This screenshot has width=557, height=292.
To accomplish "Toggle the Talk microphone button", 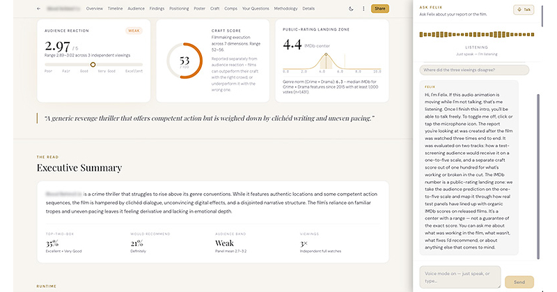I will (x=524, y=10).
